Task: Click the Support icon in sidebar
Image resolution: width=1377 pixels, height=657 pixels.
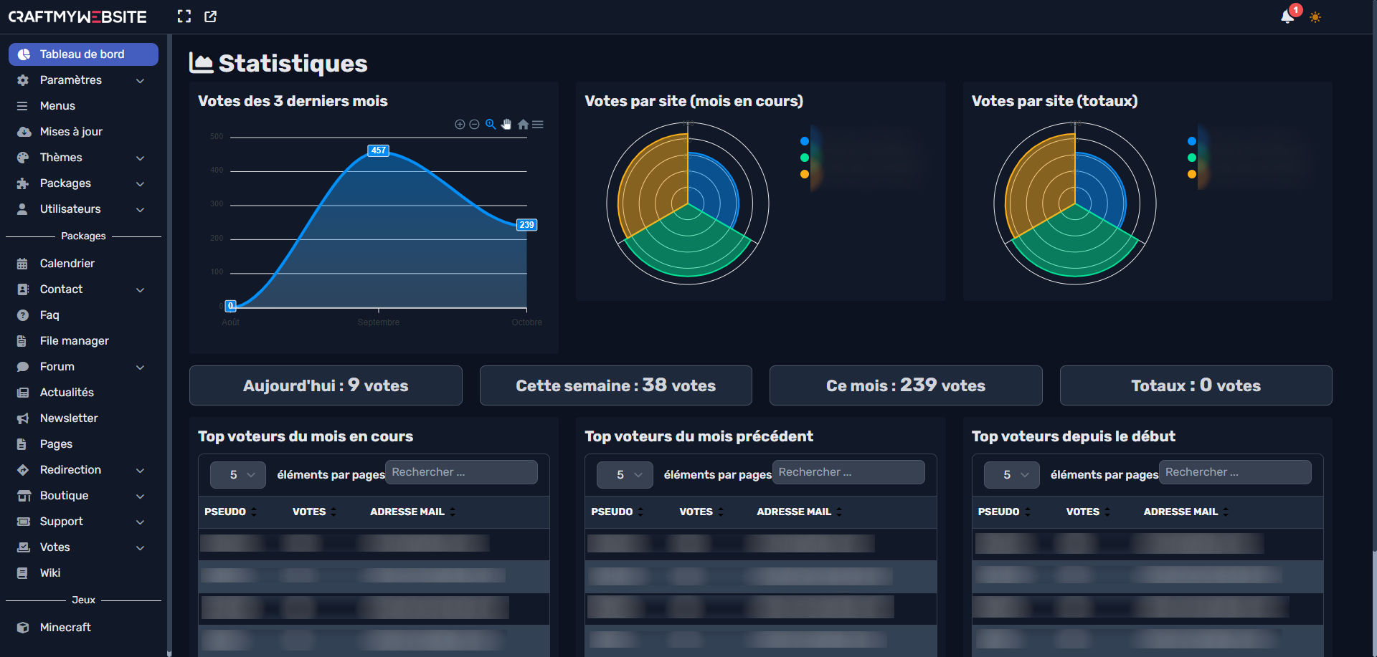Action: (x=23, y=522)
